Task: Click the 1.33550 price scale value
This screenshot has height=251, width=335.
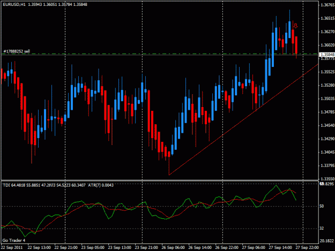Action: click(x=327, y=179)
